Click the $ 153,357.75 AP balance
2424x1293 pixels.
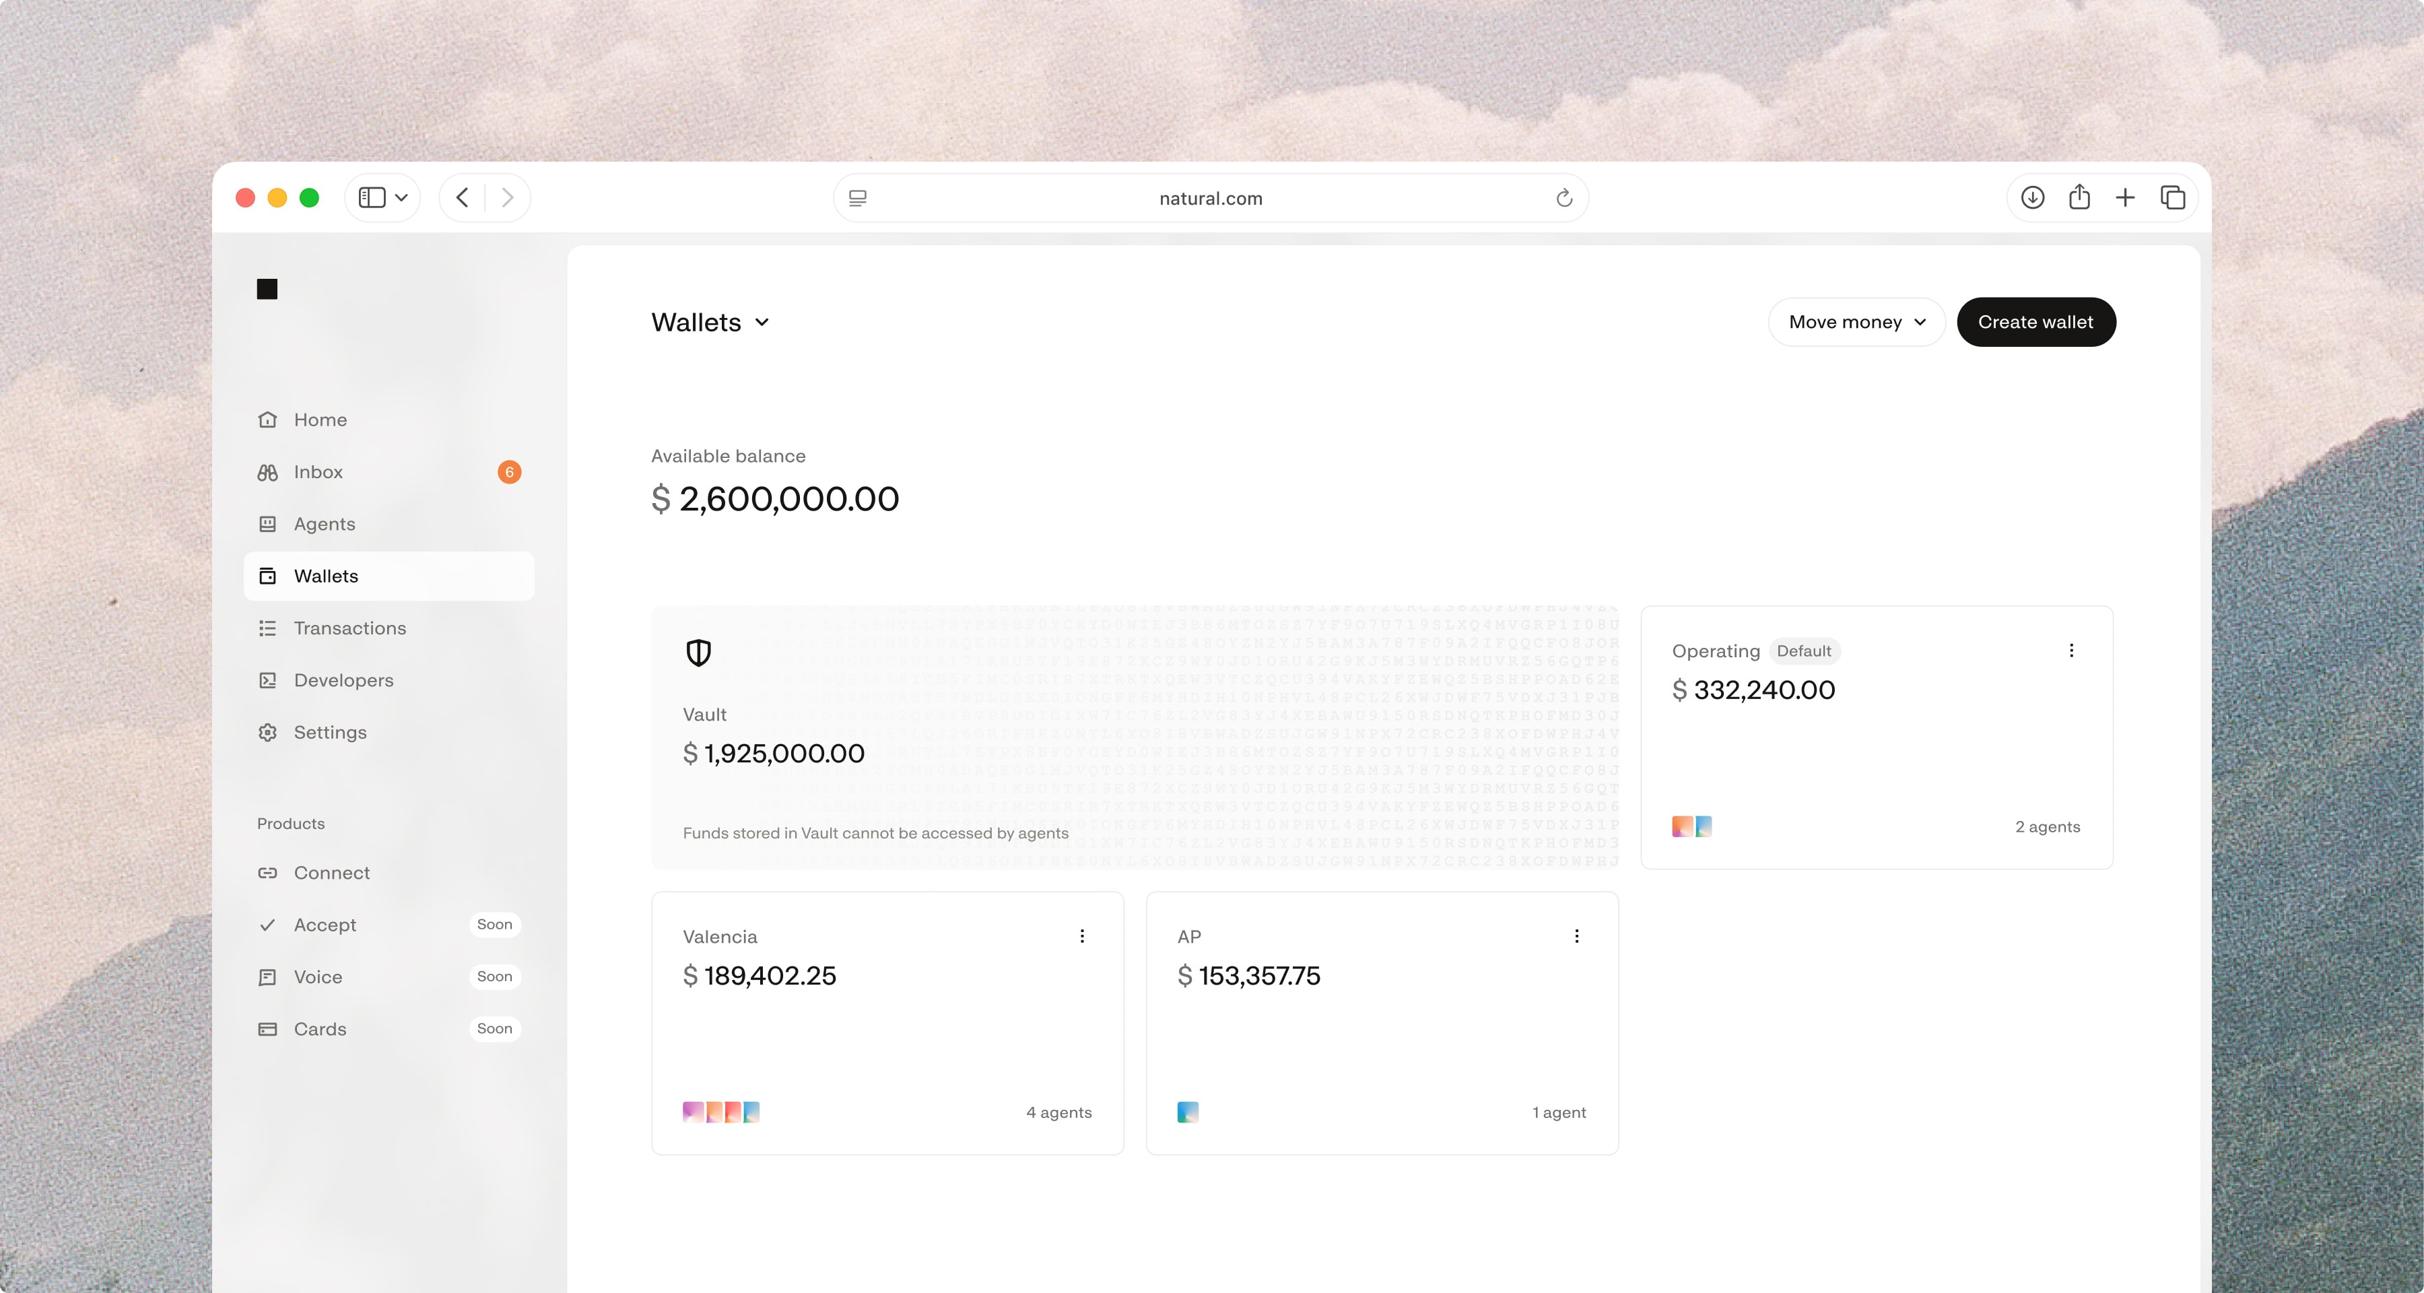point(1249,976)
